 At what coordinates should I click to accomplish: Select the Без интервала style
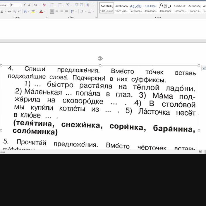pos(121,8)
